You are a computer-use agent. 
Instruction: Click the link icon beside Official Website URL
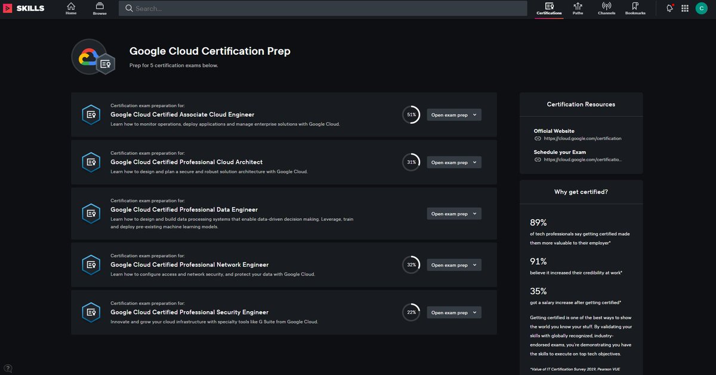coord(538,139)
